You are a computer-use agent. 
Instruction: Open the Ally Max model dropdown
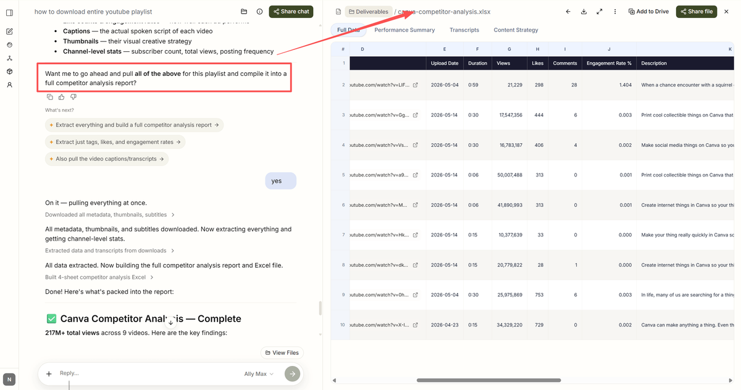click(x=259, y=374)
